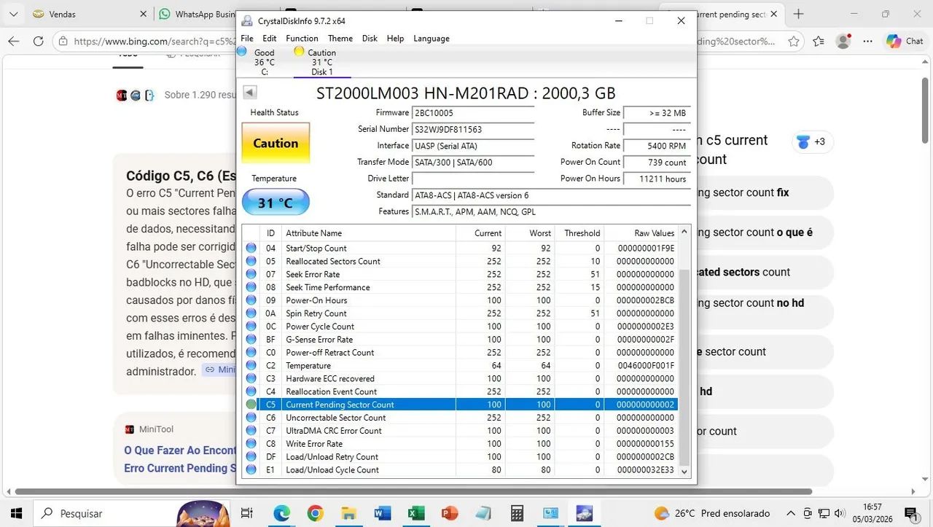Open Microsoft Word from the taskbar
933x527 pixels.
coord(382,513)
